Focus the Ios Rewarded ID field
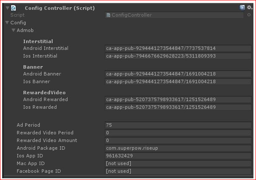The width and height of the screenshot is (256, 180). click(178, 107)
